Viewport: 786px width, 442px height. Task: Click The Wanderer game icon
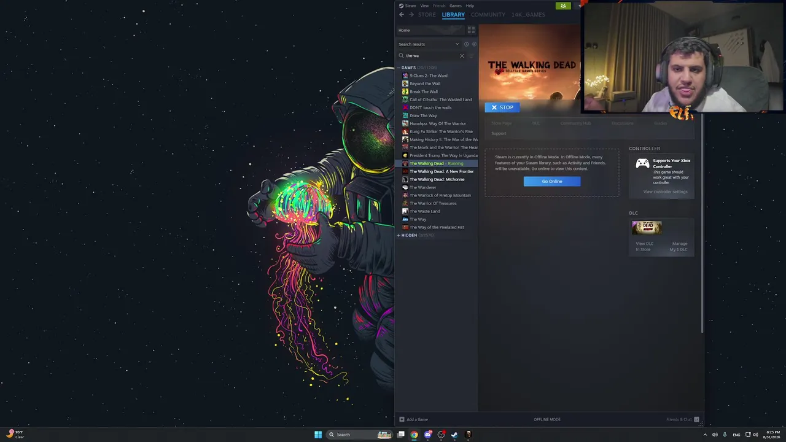tap(405, 187)
